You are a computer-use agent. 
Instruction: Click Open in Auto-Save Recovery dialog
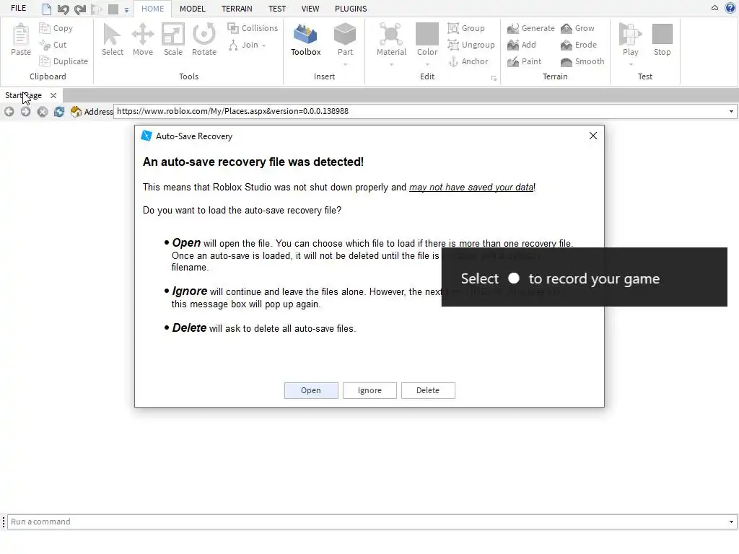click(311, 390)
